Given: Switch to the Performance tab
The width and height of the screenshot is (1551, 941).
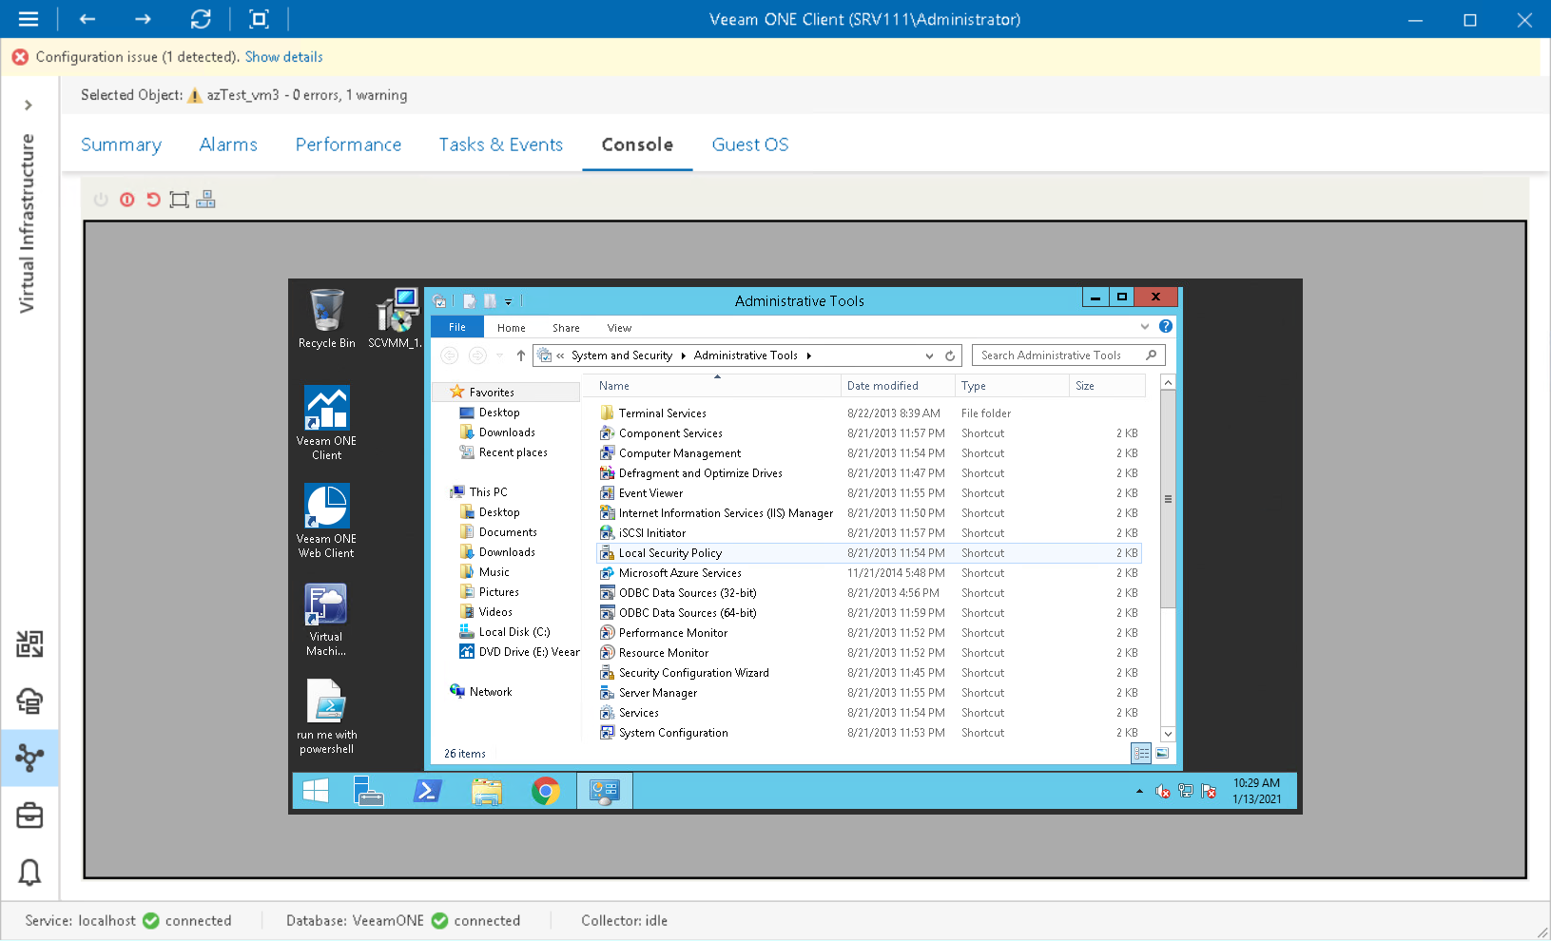Looking at the screenshot, I should 348,144.
